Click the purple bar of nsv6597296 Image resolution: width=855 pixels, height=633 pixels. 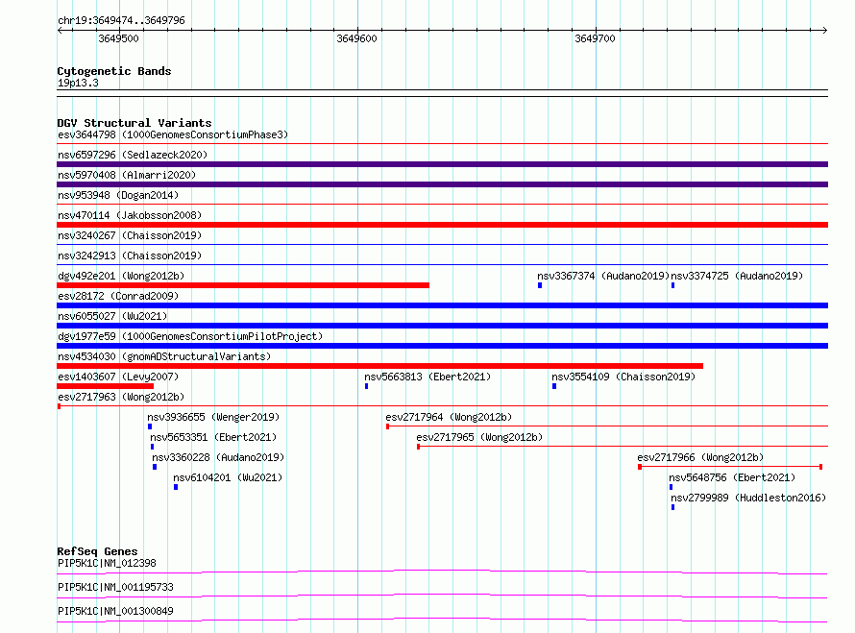[442, 164]
